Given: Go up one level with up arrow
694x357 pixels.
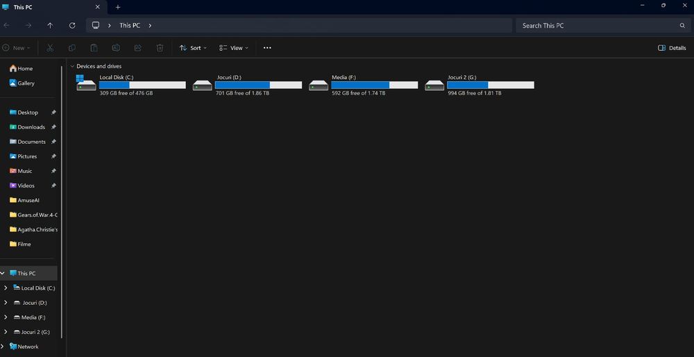Looking at the screenshot, I should tap(50, 25).
